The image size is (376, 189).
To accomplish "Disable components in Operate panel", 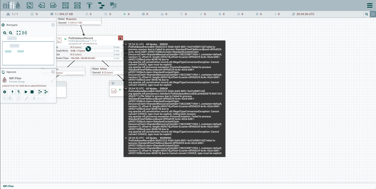I will point(18,92).
